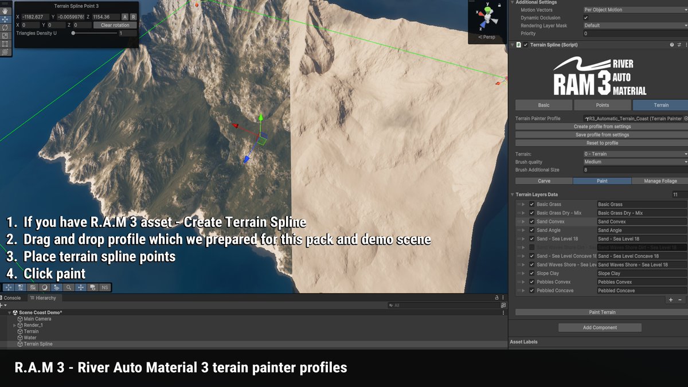
Task: Collapse the Additional Settings section
Action: point(512,2)
